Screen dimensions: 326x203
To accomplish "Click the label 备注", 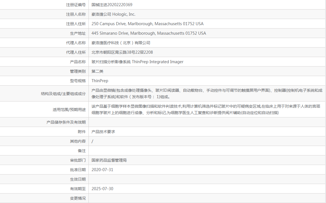I will [x=82, y=151].
